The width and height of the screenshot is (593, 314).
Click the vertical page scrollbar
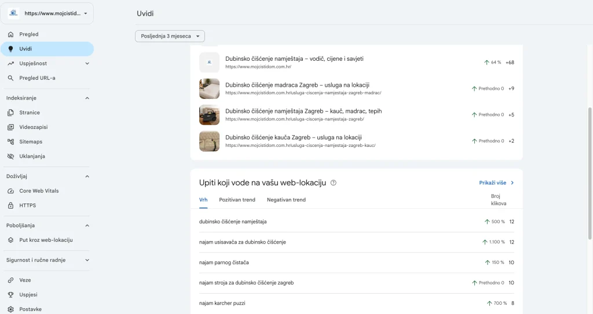[590, 173]
